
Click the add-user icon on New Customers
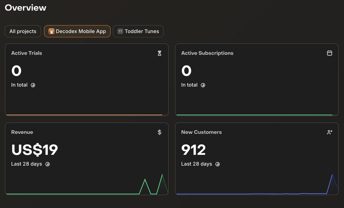330,132
